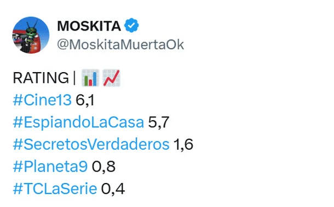This screenshot has height=207, width=334.
Task: Click the 0,4 rating number
Action: [x=113, y=189]
